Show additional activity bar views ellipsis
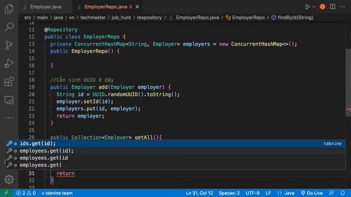Image resolution: width=351 pixels, height=197 pixels. pos(9,118)
